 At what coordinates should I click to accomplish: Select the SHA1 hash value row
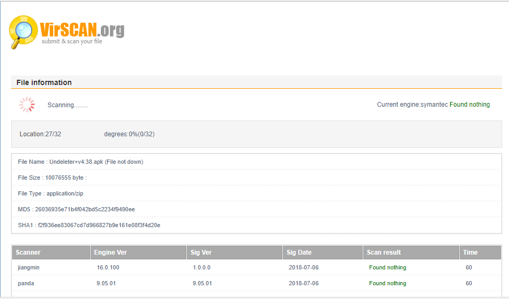pyautogui.click(x=257, y=225)
